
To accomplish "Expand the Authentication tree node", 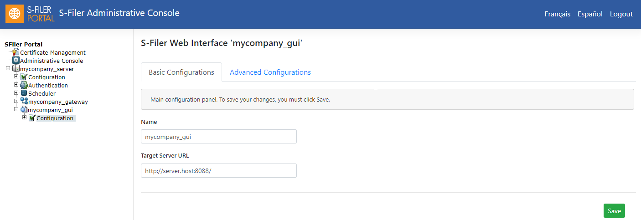I will coord(16,85).
